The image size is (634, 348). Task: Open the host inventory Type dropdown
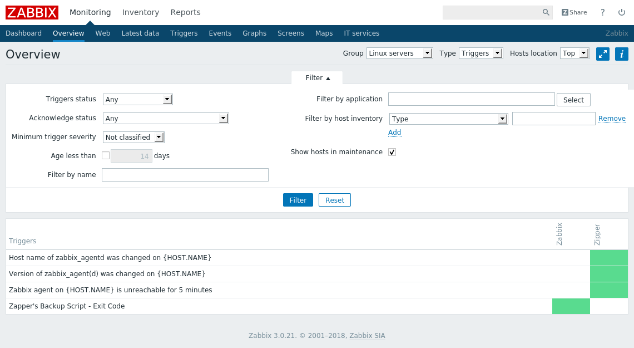(448, 119)
